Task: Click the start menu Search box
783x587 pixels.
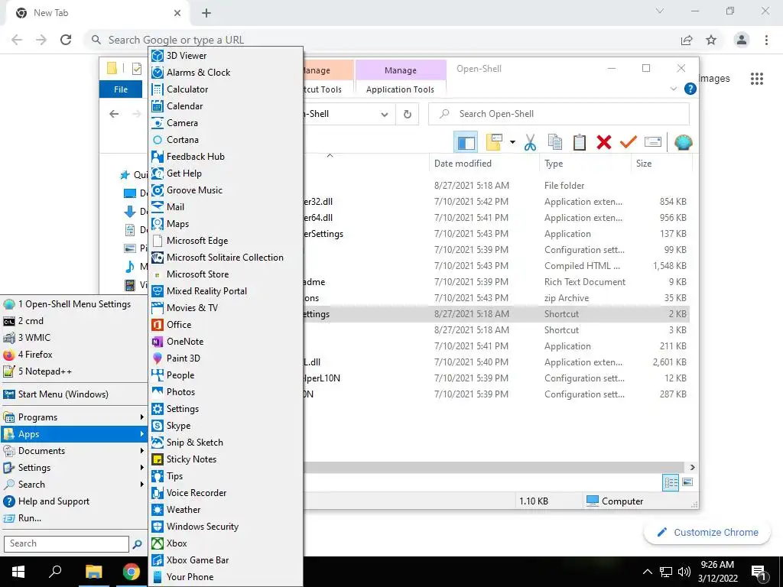Action: [67, 543]
